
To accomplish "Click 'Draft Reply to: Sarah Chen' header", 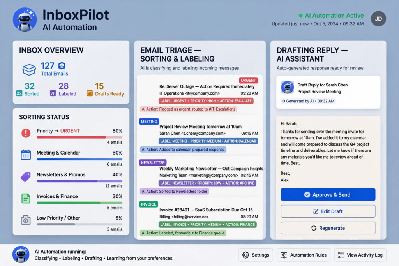I will click(322, 85).
